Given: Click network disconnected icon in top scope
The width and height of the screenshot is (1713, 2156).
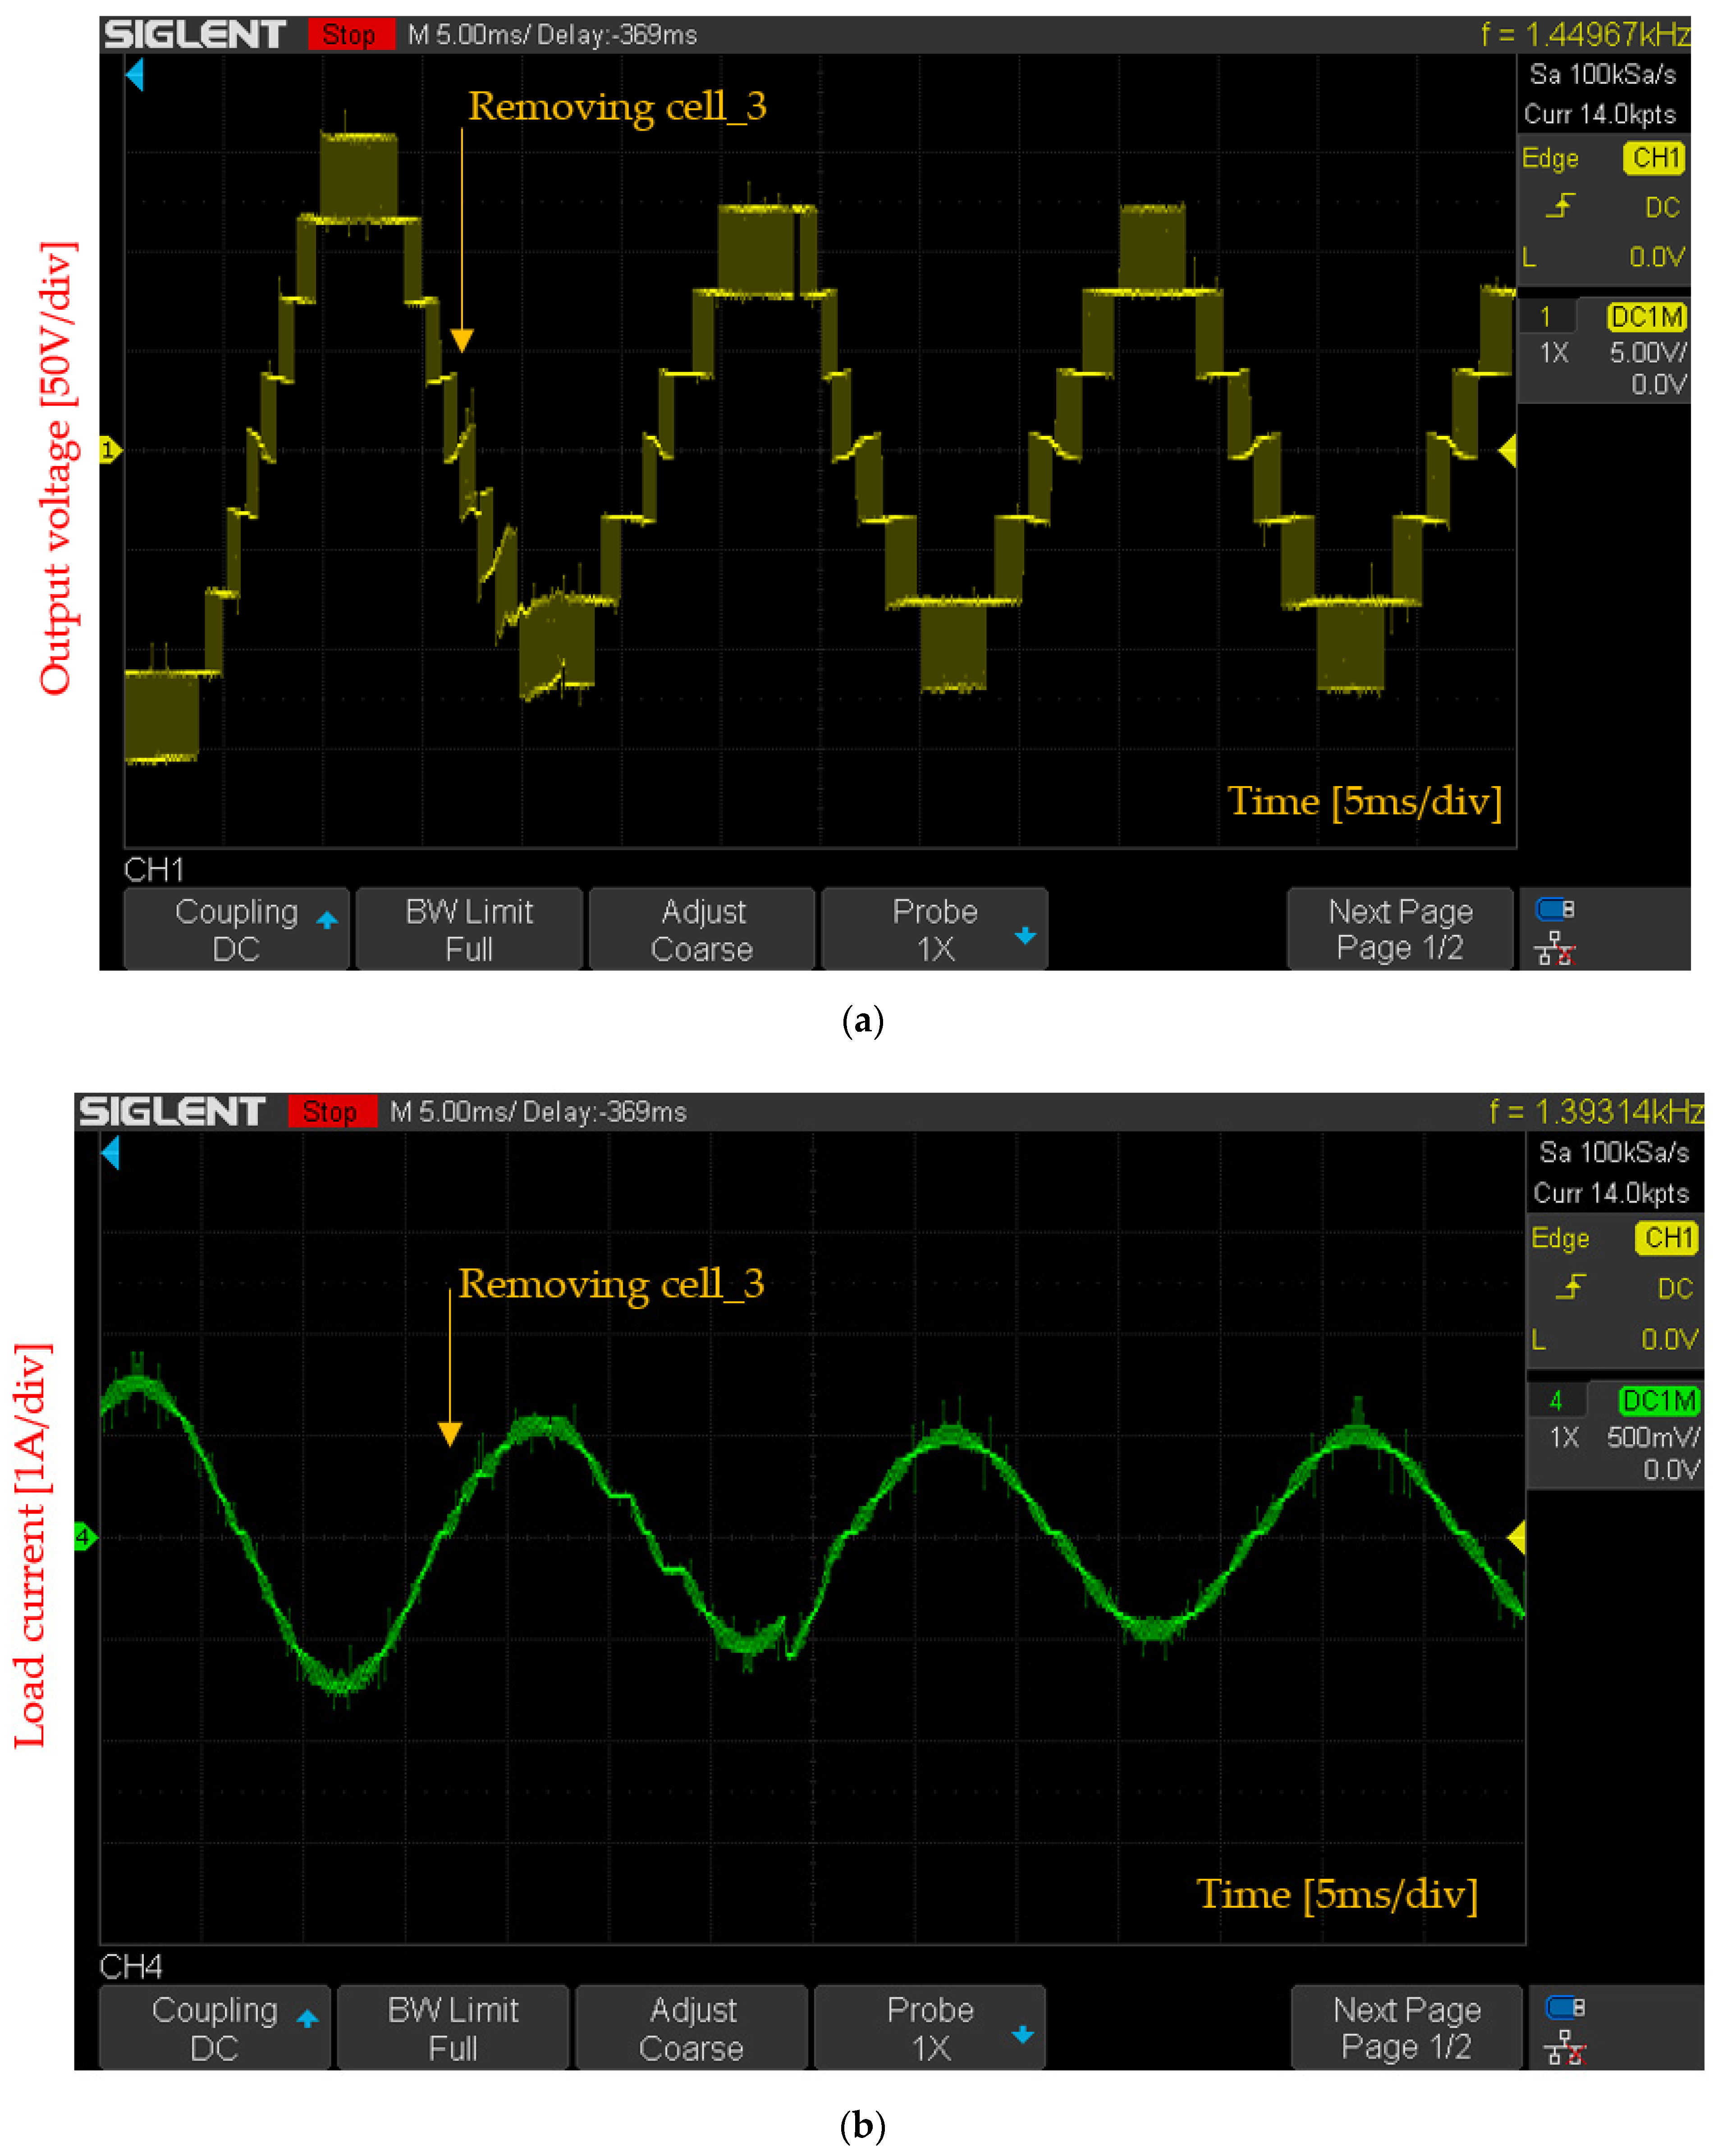Looking at the screenshot, I should pos(1555,948).
